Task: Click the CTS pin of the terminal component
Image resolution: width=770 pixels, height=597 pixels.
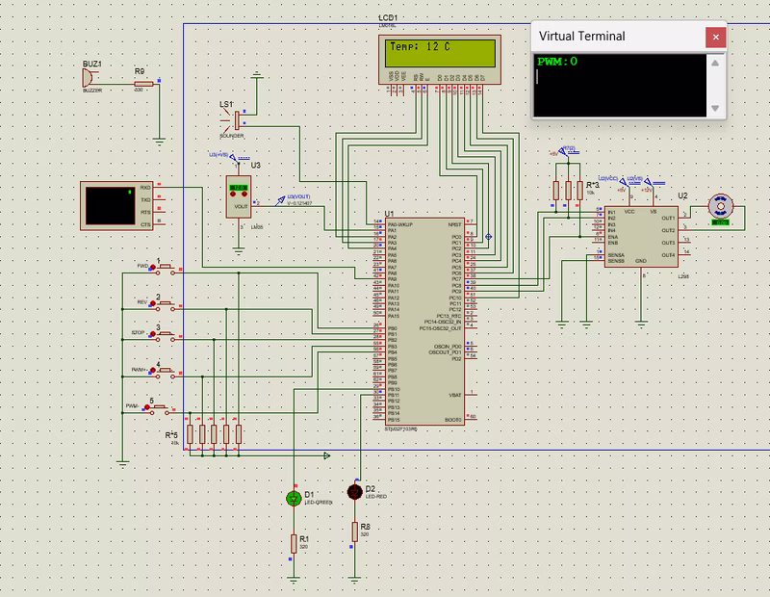Action: [145, 224]
